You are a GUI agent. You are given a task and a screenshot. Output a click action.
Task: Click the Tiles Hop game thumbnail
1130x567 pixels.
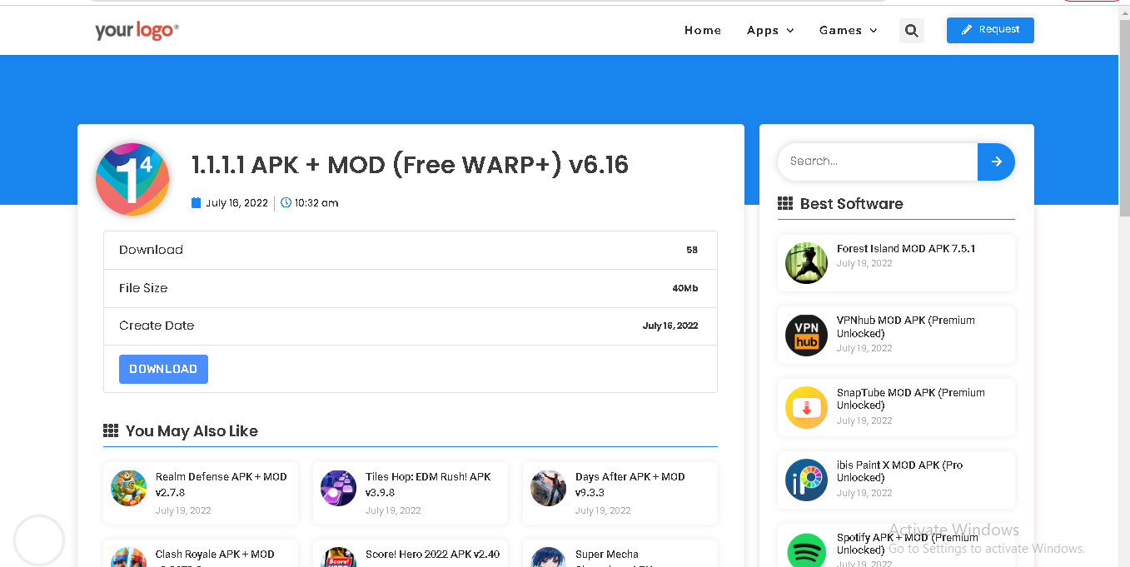[339, 488]
